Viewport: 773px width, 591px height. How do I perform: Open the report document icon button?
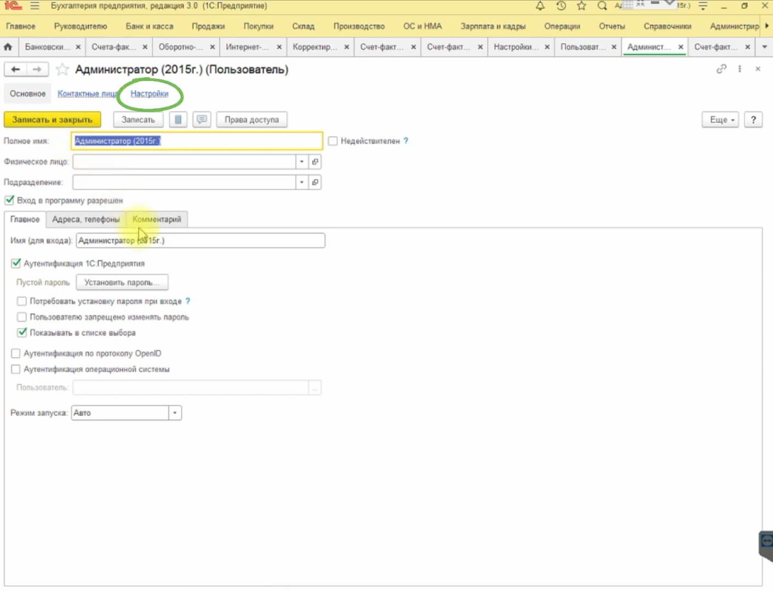coord(178,119)
